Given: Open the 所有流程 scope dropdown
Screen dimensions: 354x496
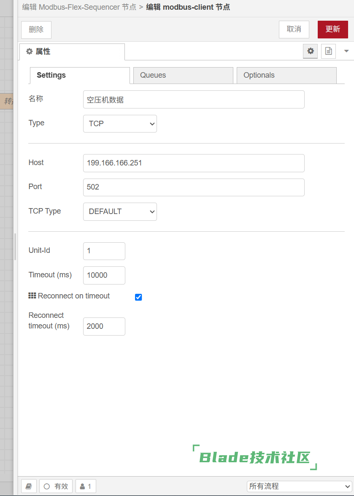Looking at the screenshot, I should pos(299,486).
